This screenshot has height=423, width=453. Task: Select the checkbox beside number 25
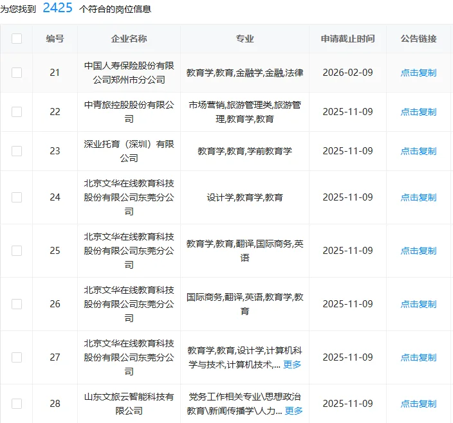click(x=17, y=251)
